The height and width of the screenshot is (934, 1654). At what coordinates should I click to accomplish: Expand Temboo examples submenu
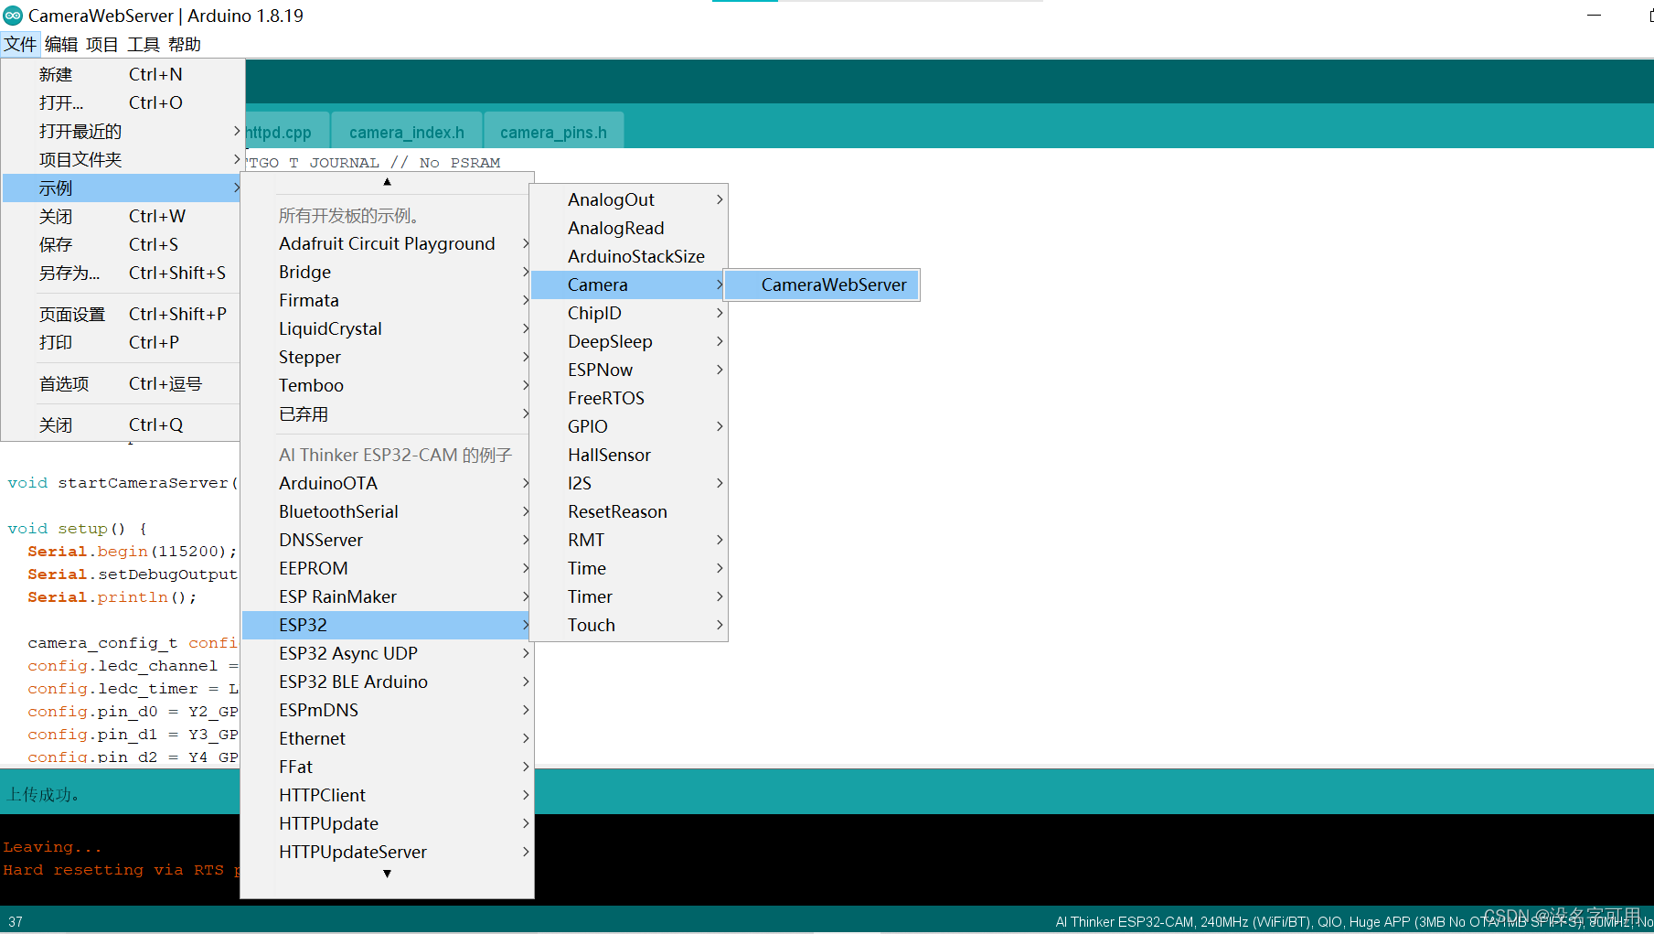[x=388, y=385]
